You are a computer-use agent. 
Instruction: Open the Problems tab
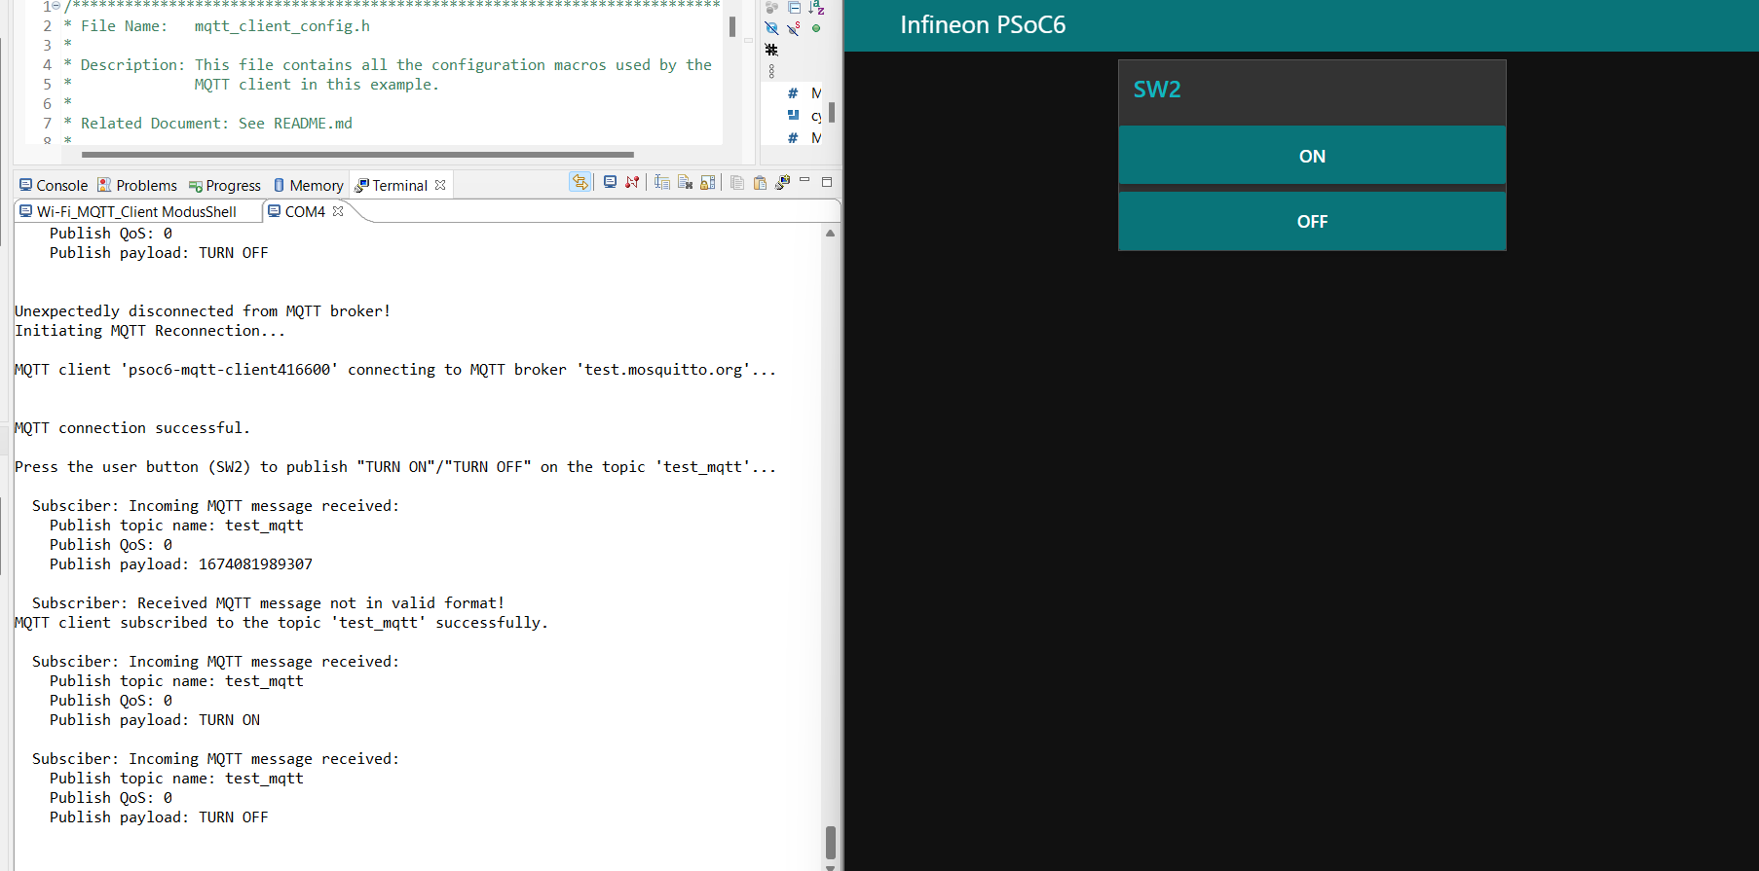137,185
